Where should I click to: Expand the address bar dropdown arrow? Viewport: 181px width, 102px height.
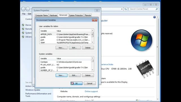122,9
